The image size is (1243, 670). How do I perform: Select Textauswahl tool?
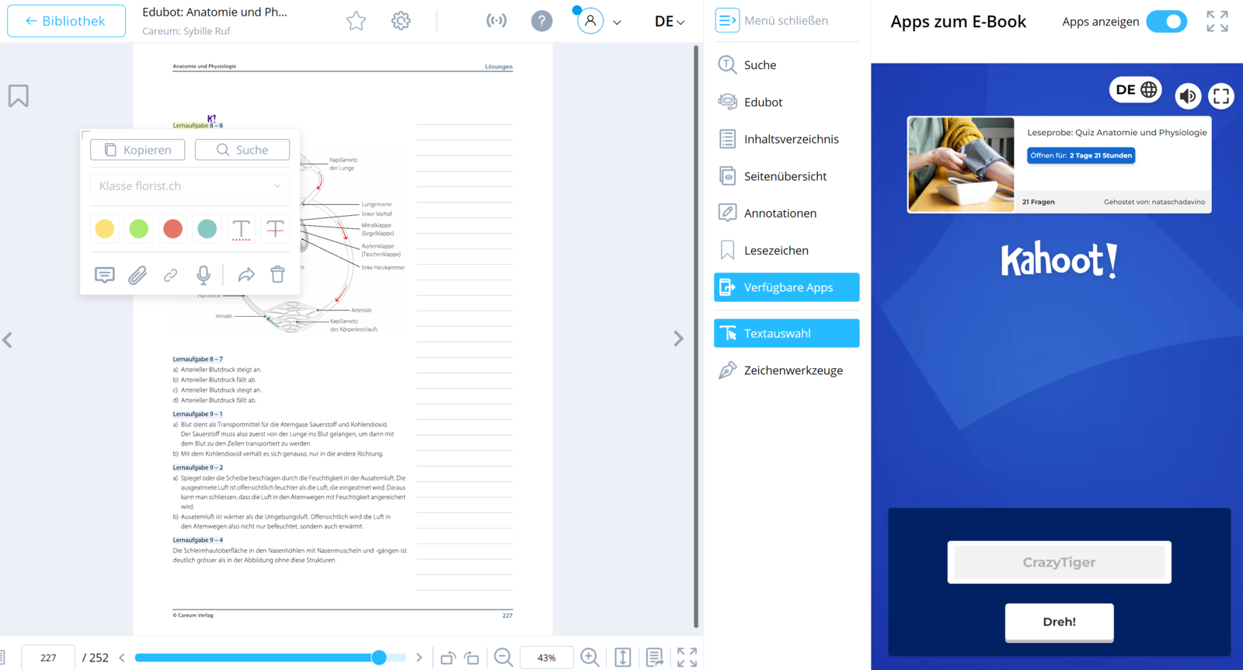click(786, 333)
